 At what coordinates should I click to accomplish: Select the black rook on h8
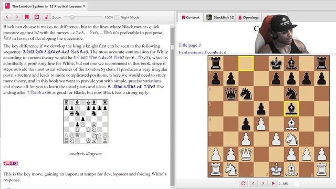point(322,64)
